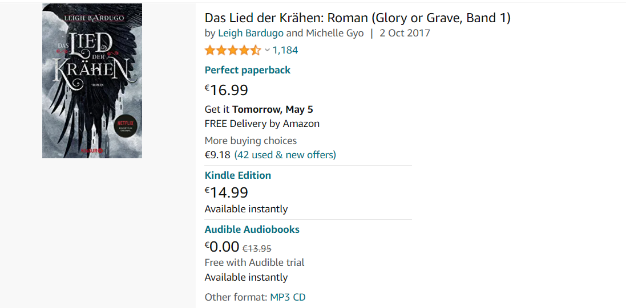
Task: Click the star rating icon
Action: point(232,50)
